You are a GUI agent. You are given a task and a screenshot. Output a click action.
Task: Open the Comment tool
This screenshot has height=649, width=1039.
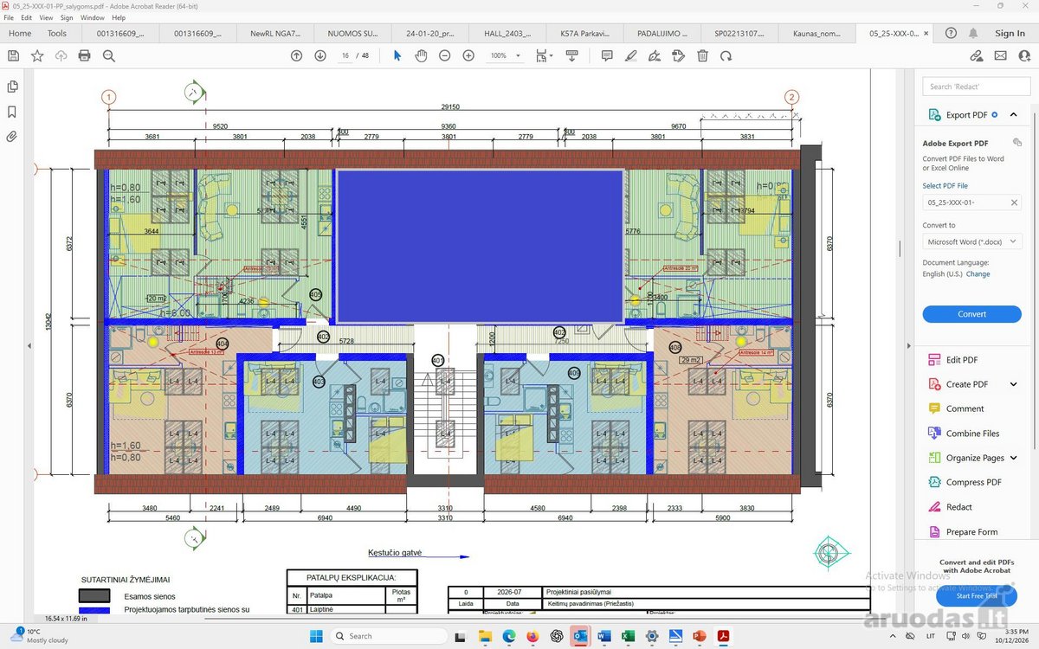(965, 408)
